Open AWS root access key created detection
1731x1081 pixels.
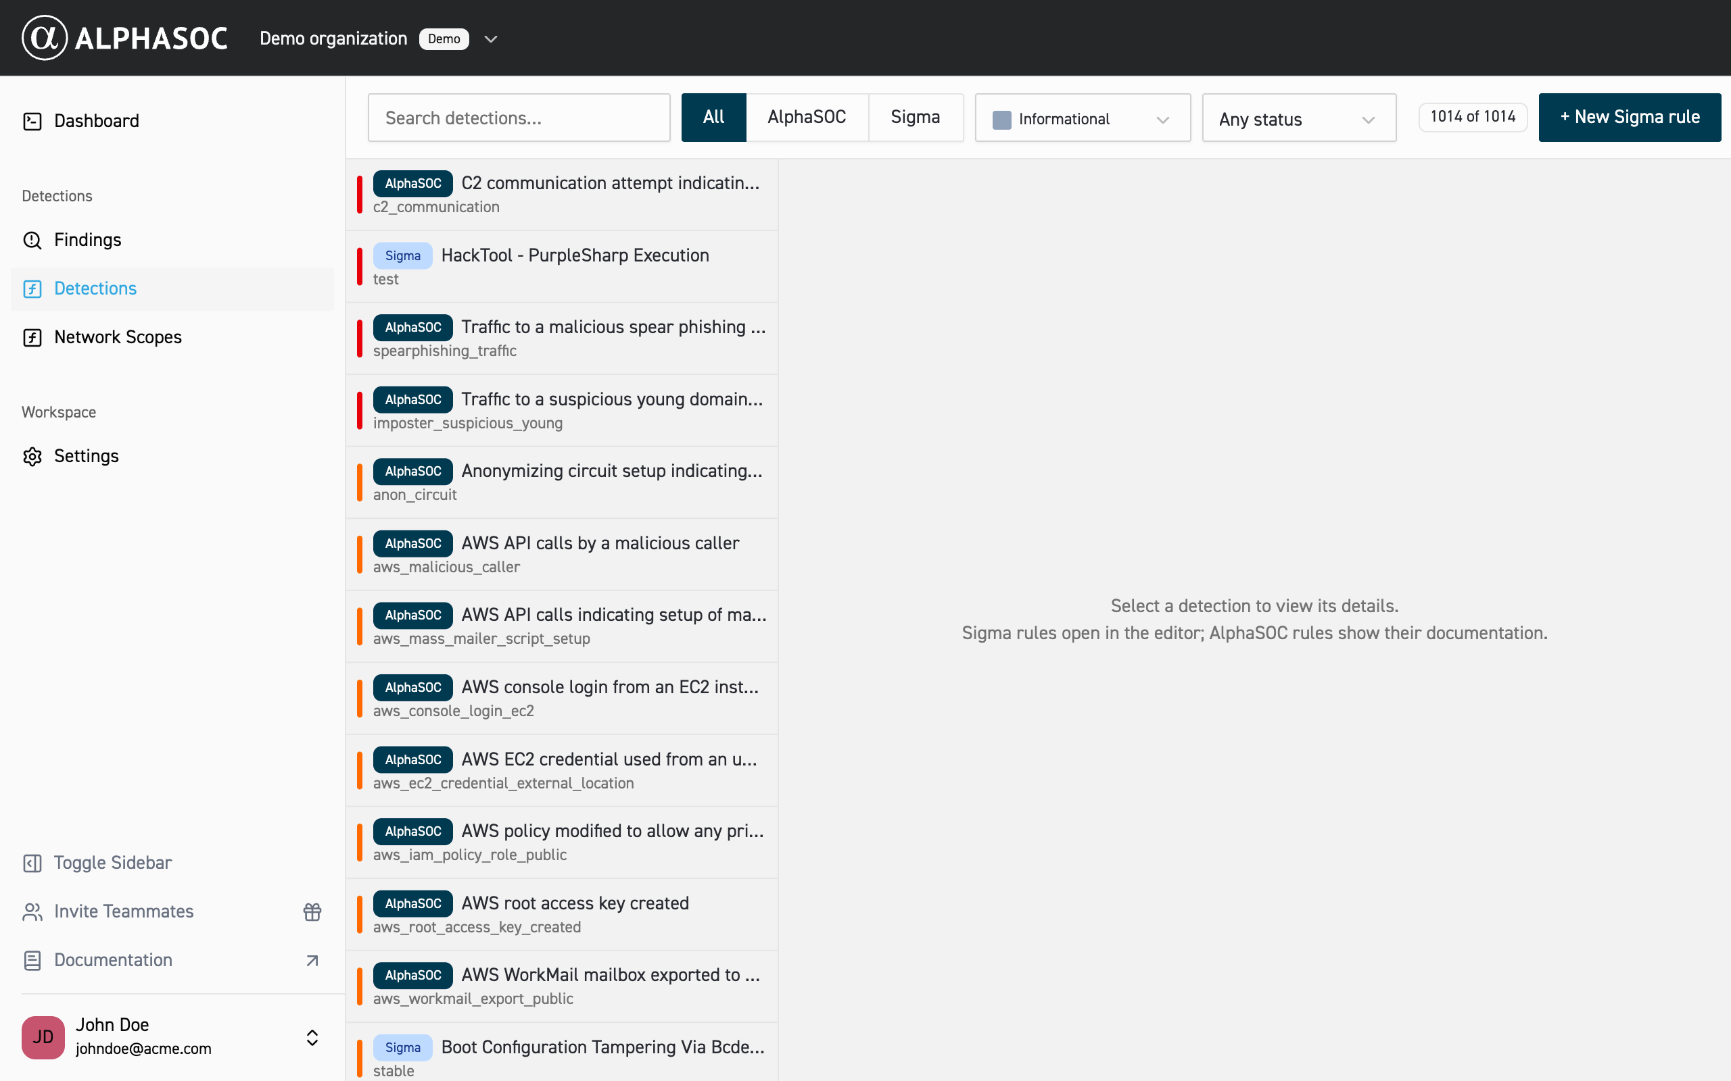[x=562, y=914]
